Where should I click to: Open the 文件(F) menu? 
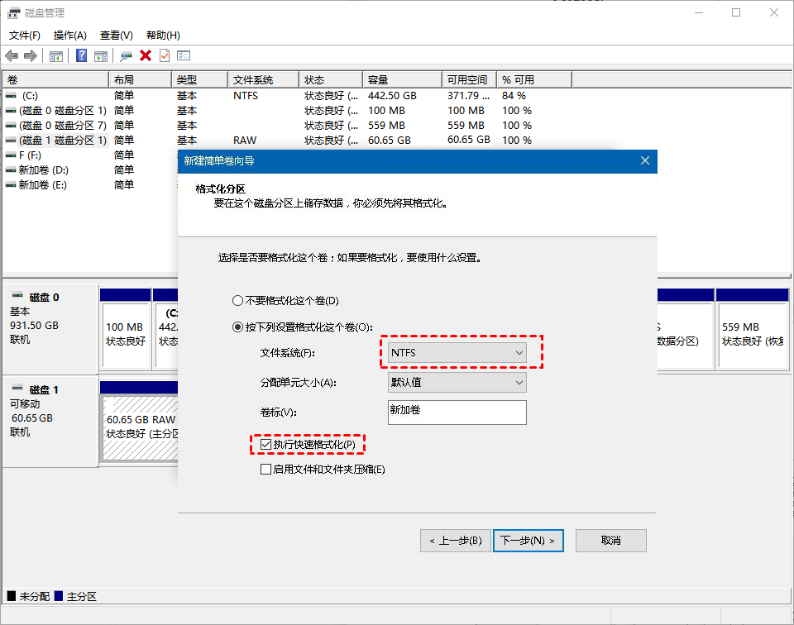point(25,36)
